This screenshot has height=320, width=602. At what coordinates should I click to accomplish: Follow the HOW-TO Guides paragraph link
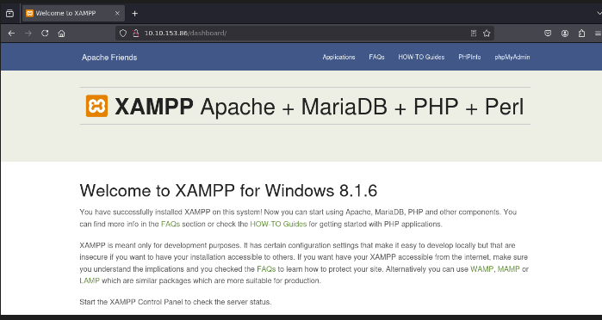[278, 225]
